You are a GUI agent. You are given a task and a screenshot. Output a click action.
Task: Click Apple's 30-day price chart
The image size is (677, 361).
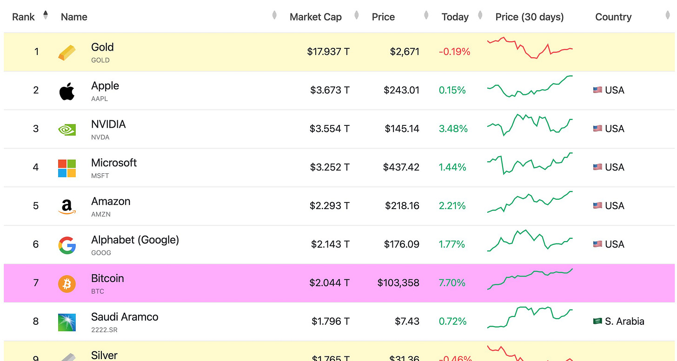pos(530,86)
